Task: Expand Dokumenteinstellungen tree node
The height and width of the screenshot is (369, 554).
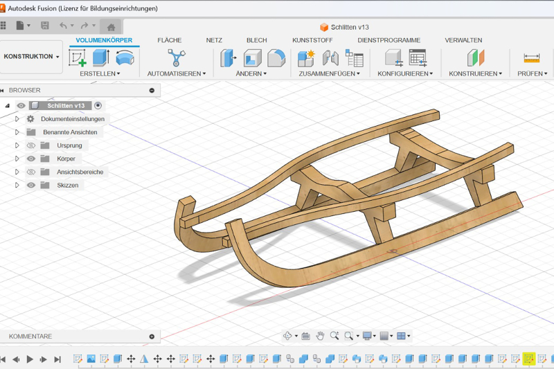Action: tap(17, 119)
